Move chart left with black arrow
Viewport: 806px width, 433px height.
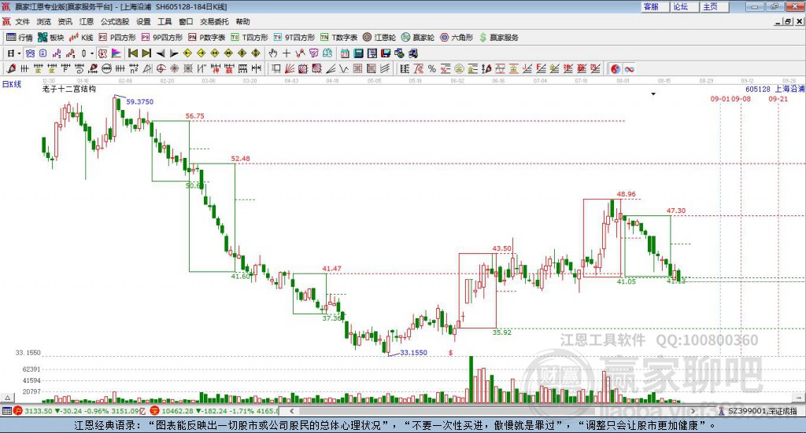(x=161, y=53)
